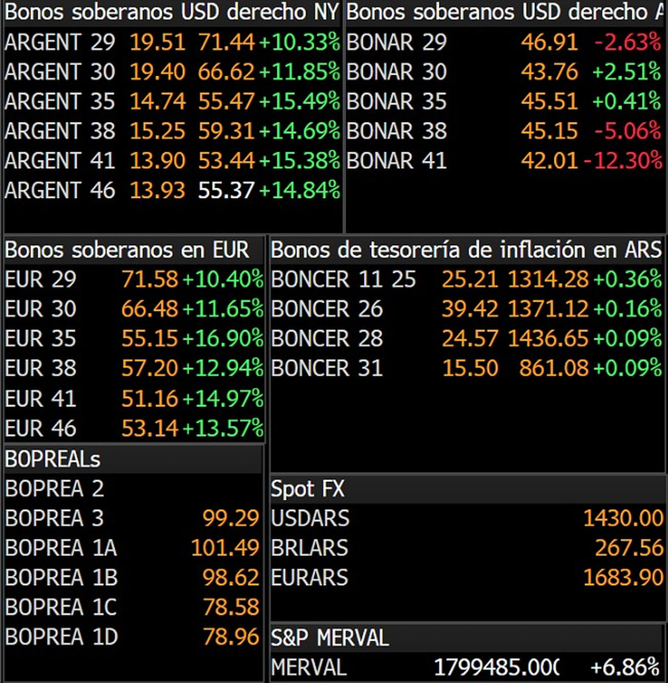Click EUR 46 bond ticker
Screen dimensions: 668x683
(41, 428)
